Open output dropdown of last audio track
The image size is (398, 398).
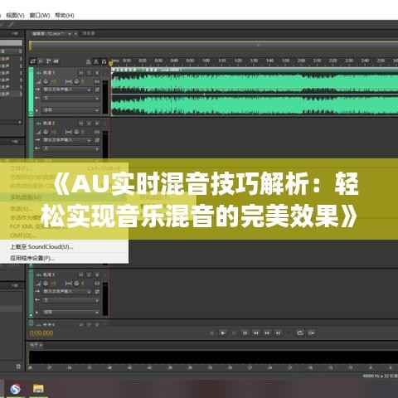[x=70, y=300]
